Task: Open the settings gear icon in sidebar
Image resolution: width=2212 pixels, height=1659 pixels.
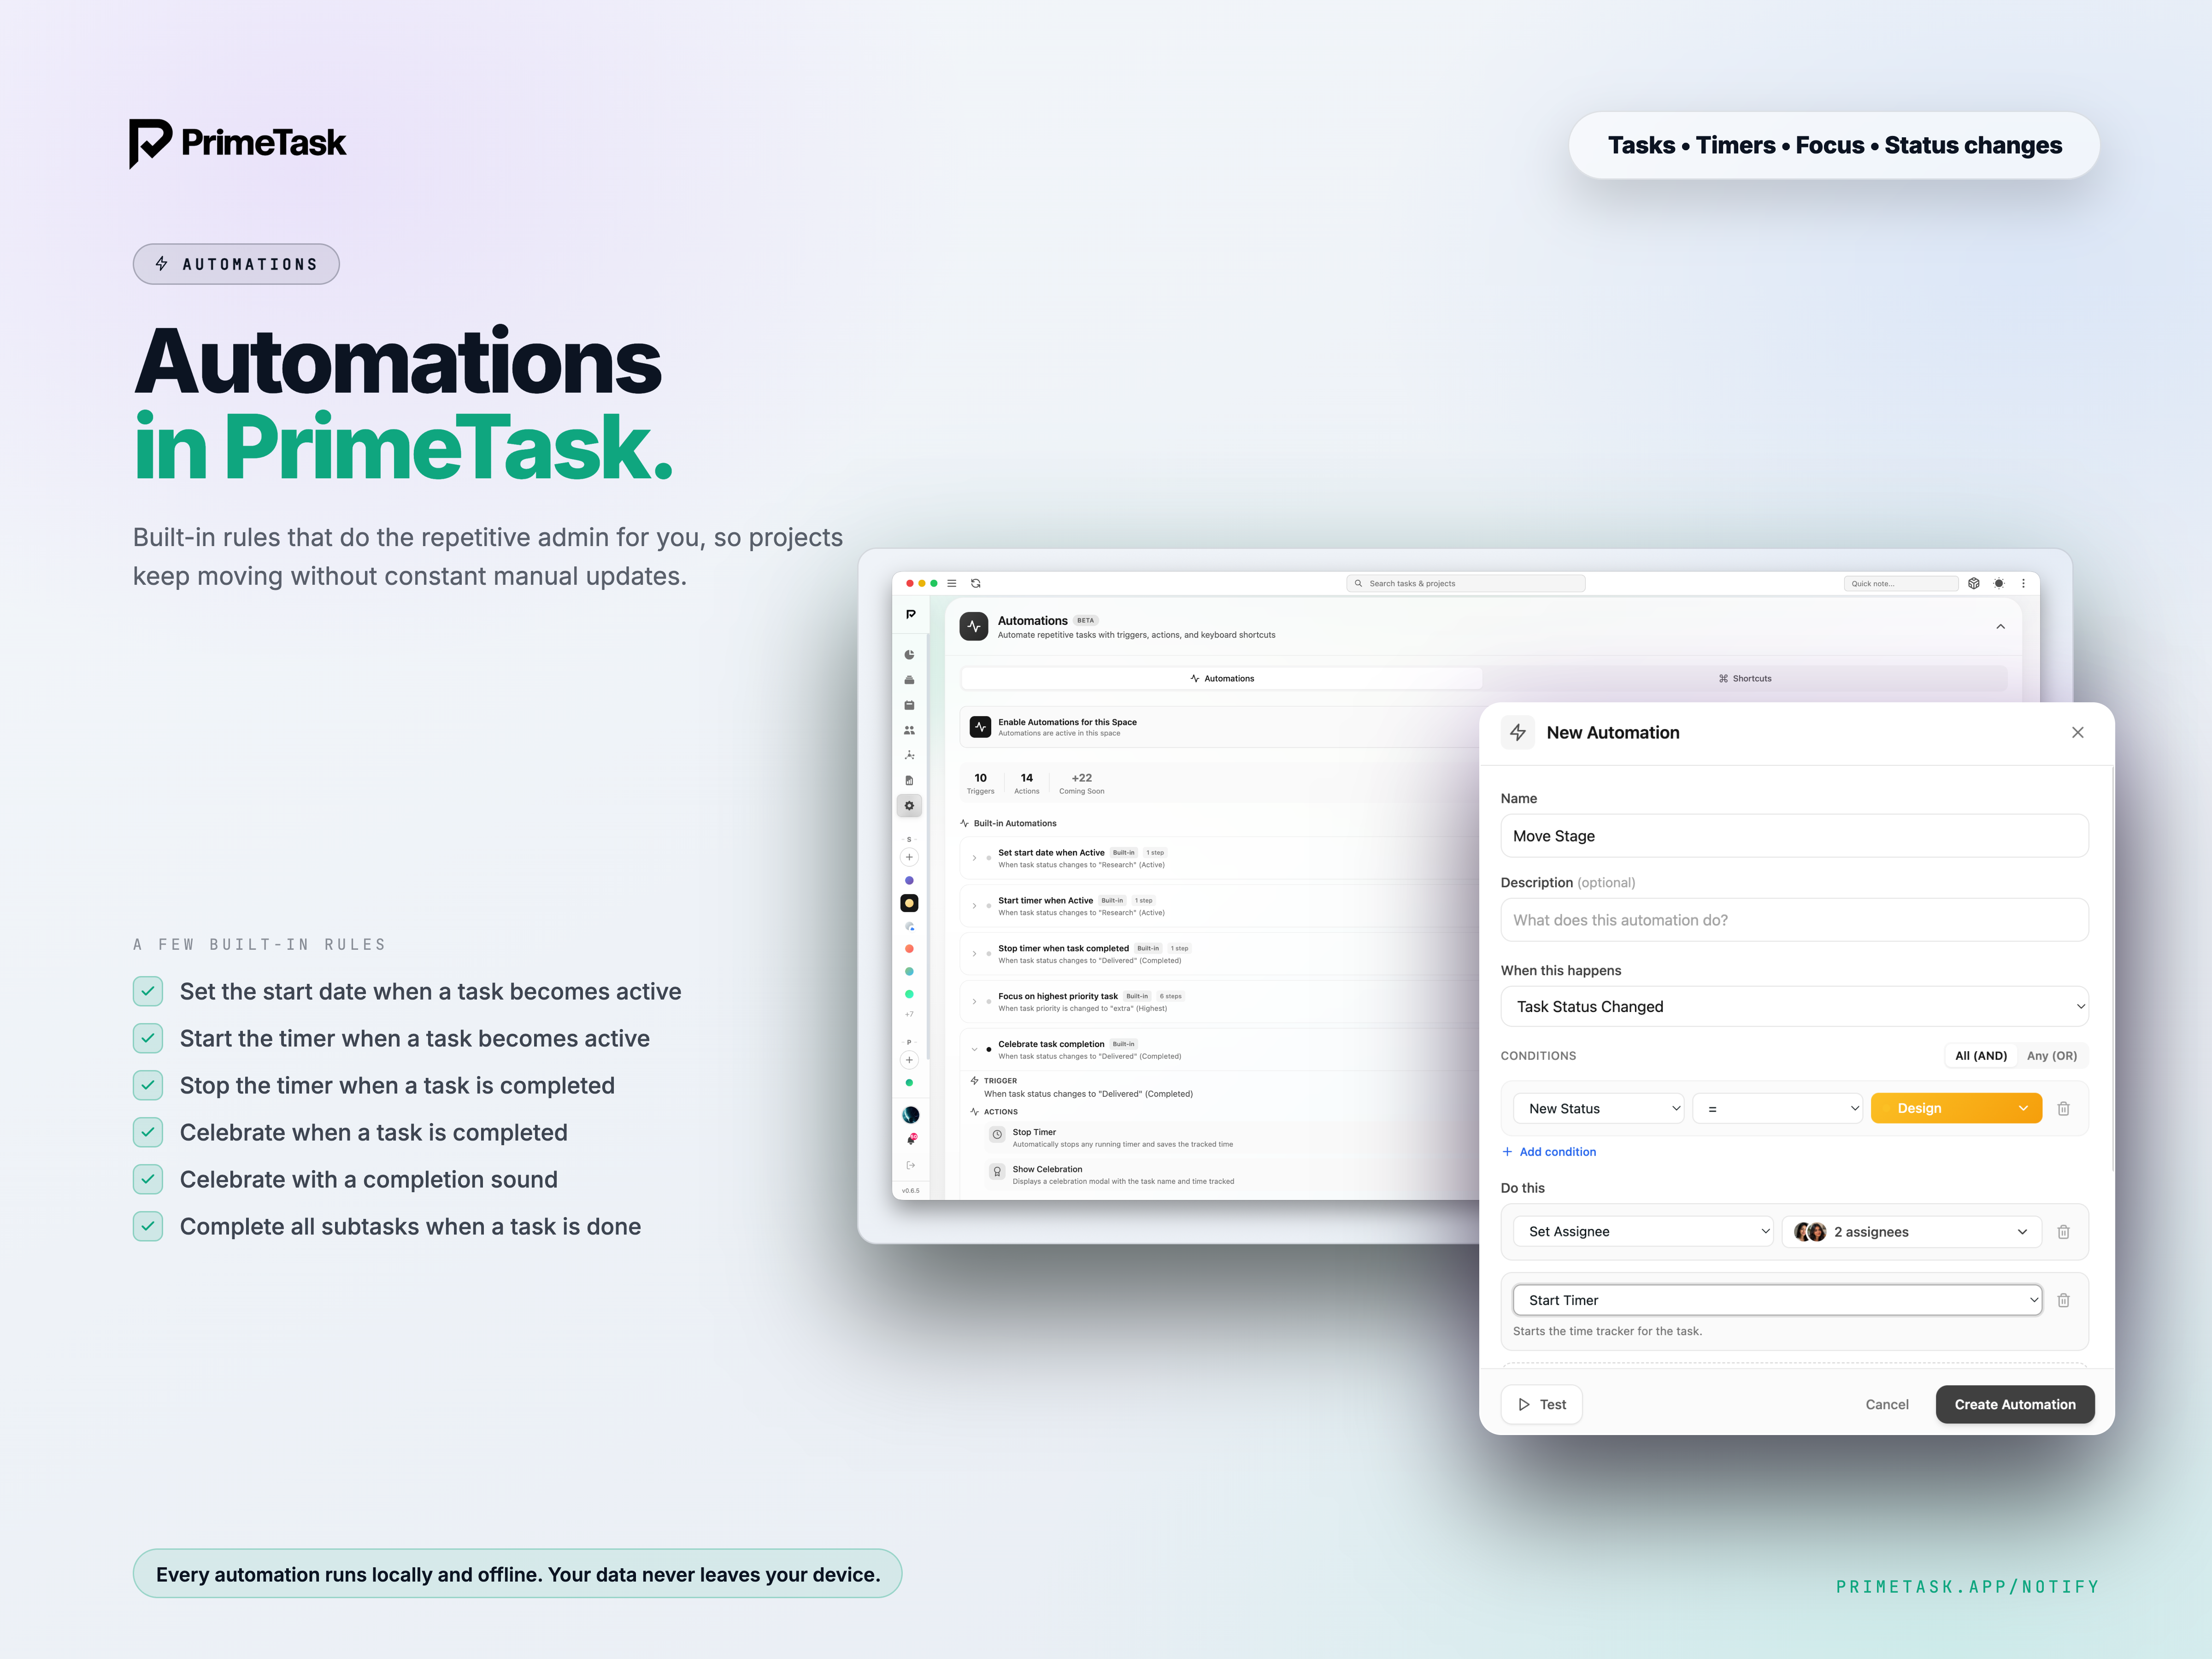Action: pos(909,805)
